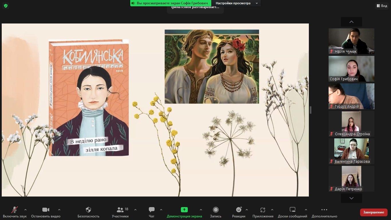Click muted mic icon beside Олександра Строїна
This screenshot has width=391, height=220.
tap(332, 134)
